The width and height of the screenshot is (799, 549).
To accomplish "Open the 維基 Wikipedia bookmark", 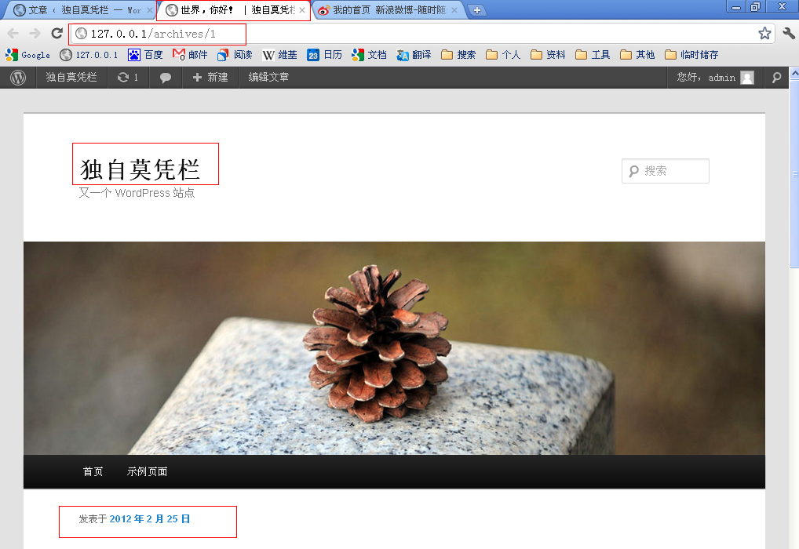I will pyautogui.click(x=279, y=54).
